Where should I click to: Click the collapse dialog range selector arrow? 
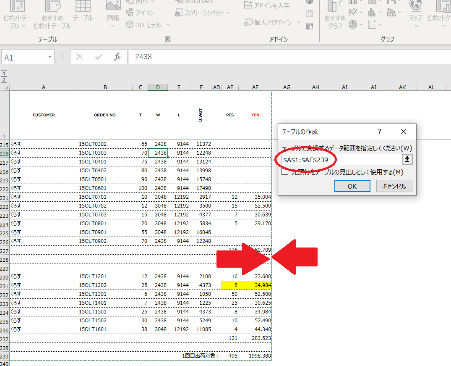407,159
